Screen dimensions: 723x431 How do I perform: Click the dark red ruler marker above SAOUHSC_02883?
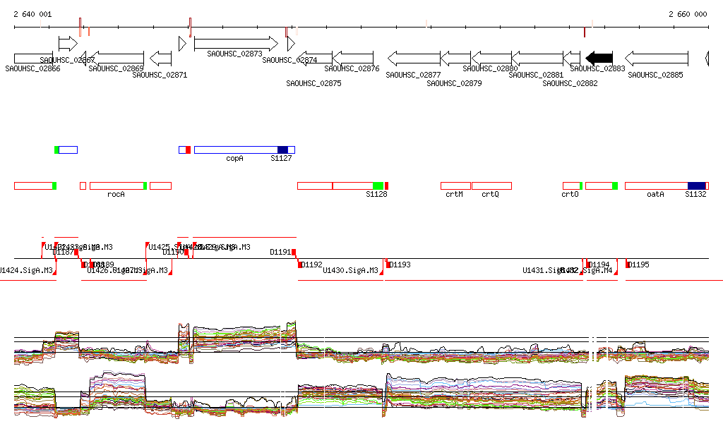coord(585,32)
